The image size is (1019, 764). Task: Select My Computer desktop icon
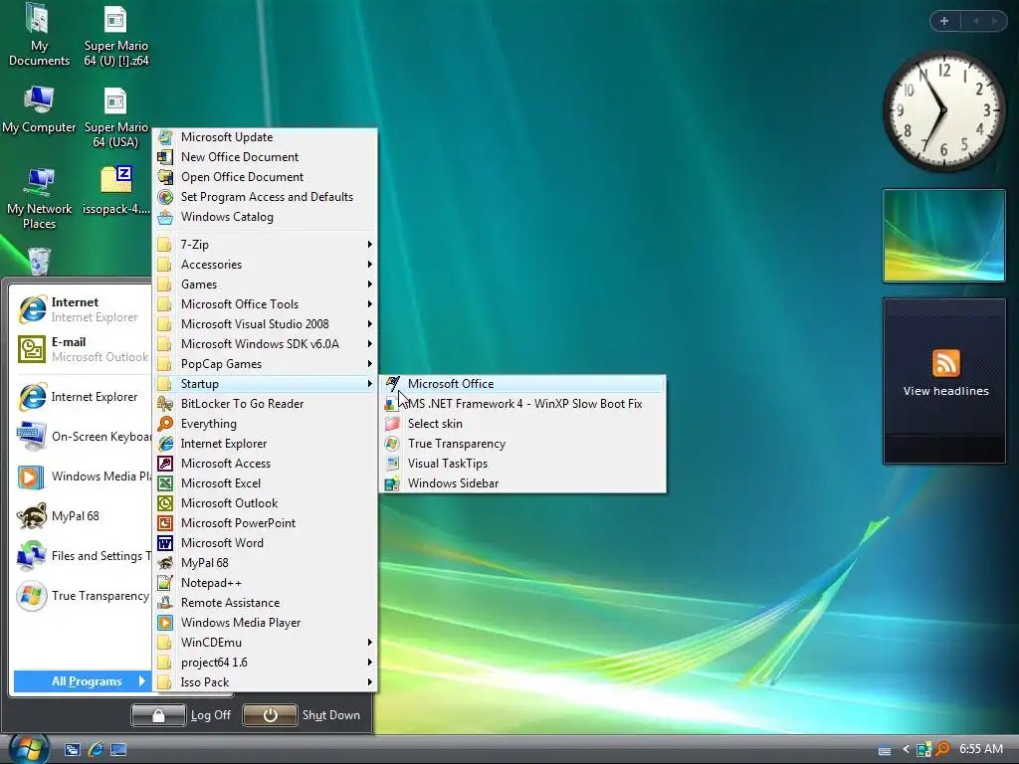pos(39,110)
